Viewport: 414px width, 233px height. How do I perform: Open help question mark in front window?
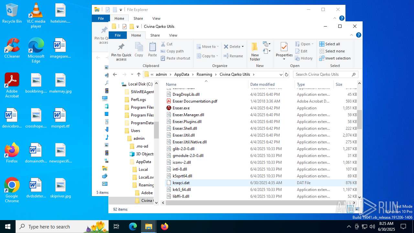[x=358, y=35]
